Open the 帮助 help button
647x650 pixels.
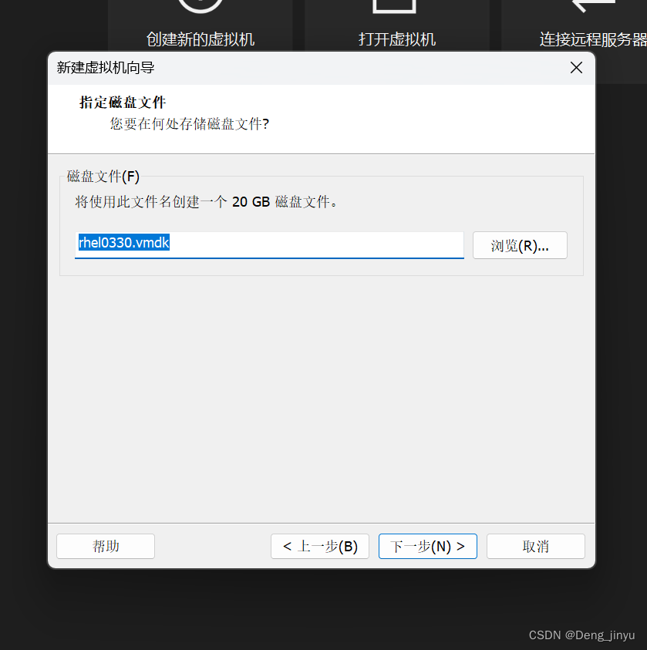point(105,547)
